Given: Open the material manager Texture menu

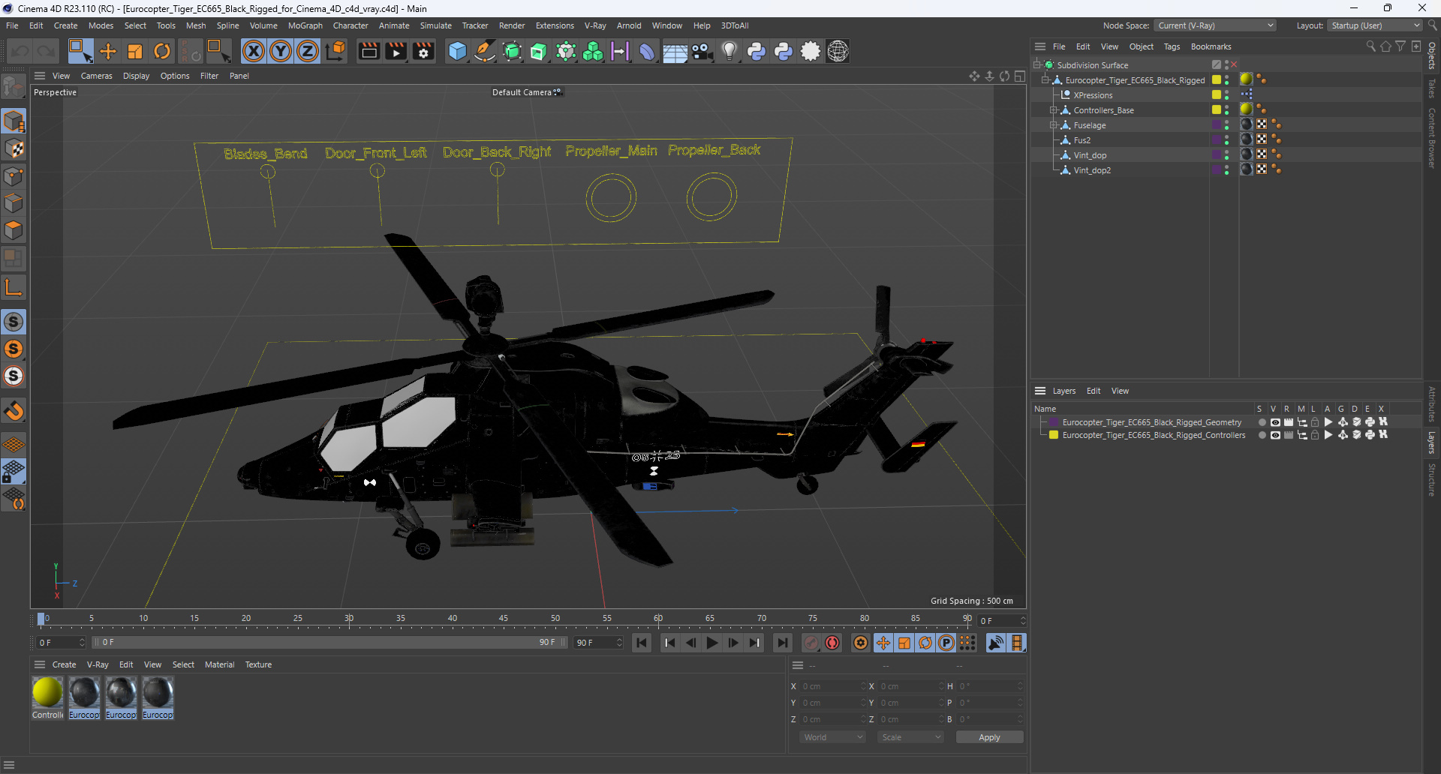Looking at the screenshot, I should 258,664.
